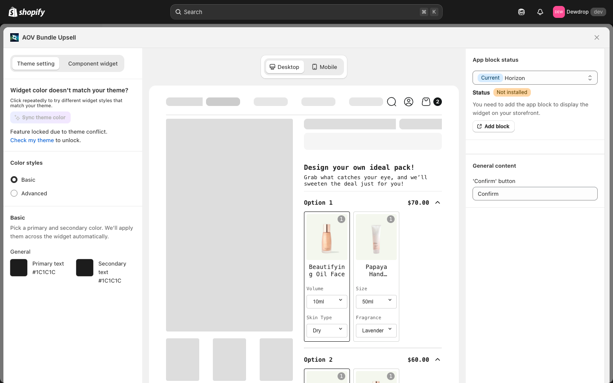Viewport: 613px width, 383px height.
Task: Collapse the Option 2 section
Action: (438, 360)
